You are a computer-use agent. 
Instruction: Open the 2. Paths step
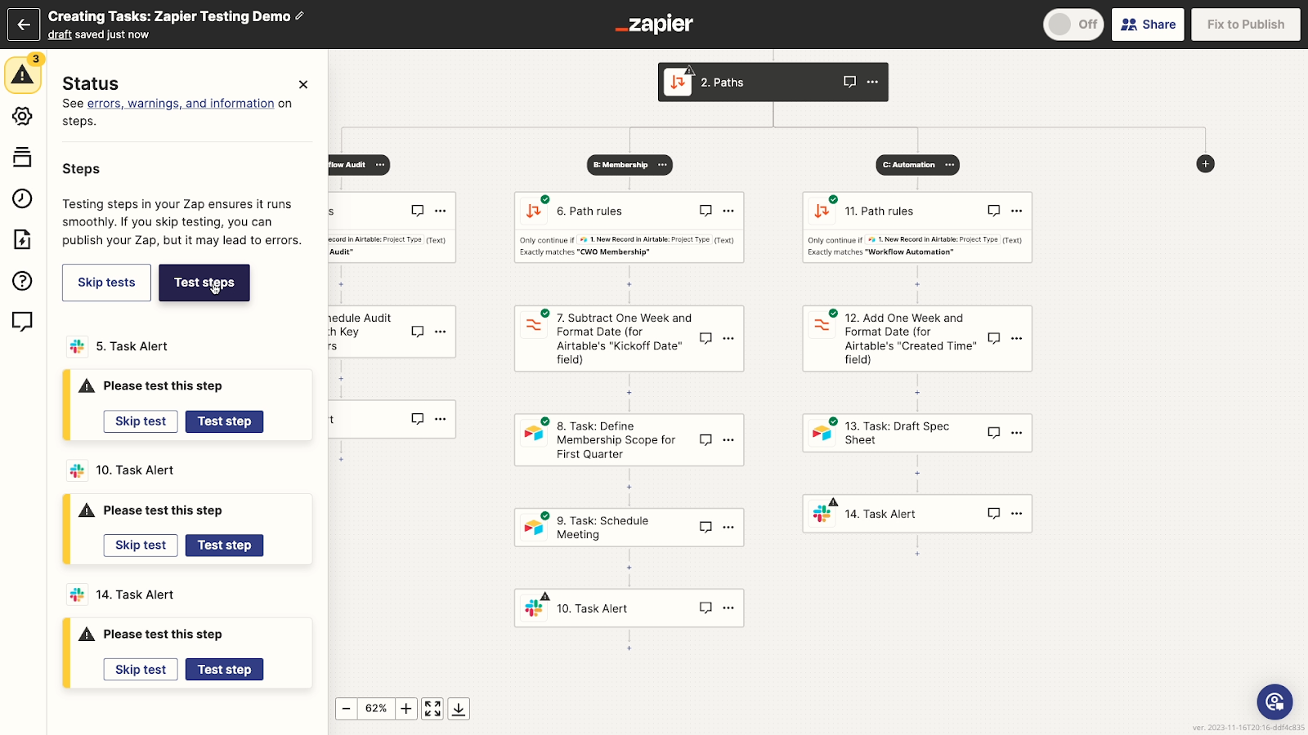(x=773, y=82)
